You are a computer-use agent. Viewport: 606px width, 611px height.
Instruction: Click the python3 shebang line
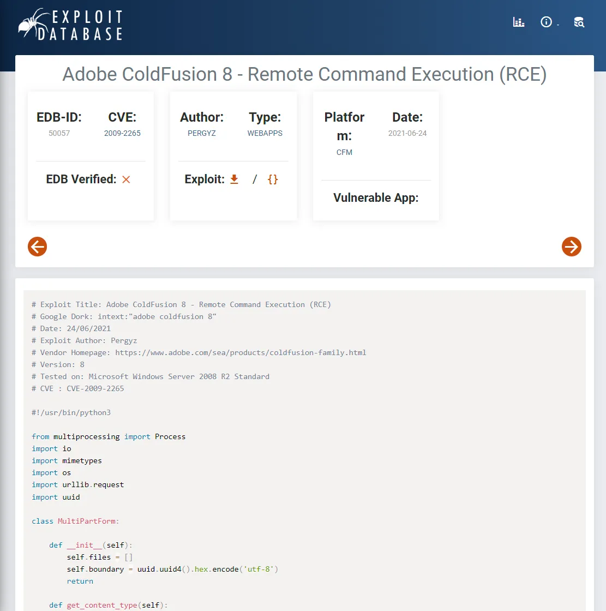click(x=71, y=412)
